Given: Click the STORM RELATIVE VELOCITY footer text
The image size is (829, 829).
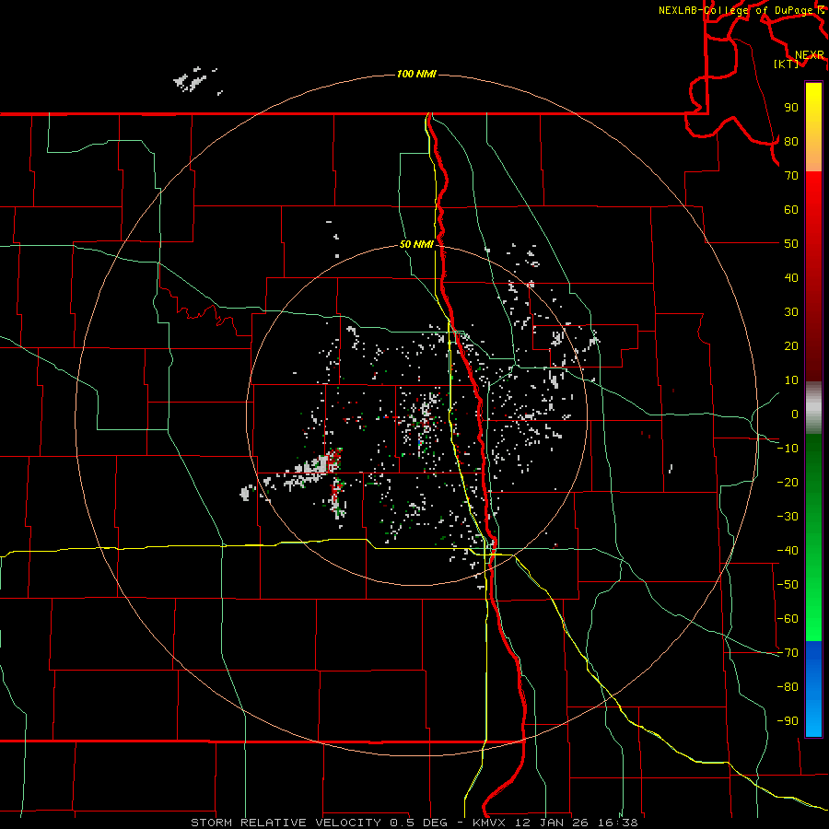Looking at the screenshot, I should (286, 823).
